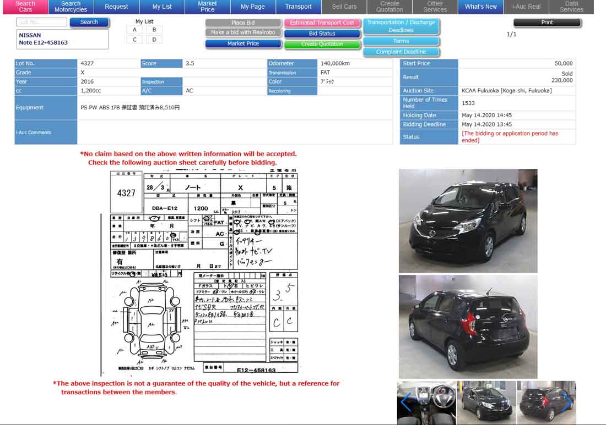
Task: Select the NISSAN Note E12-458163 title
Action: coord(44,39)
